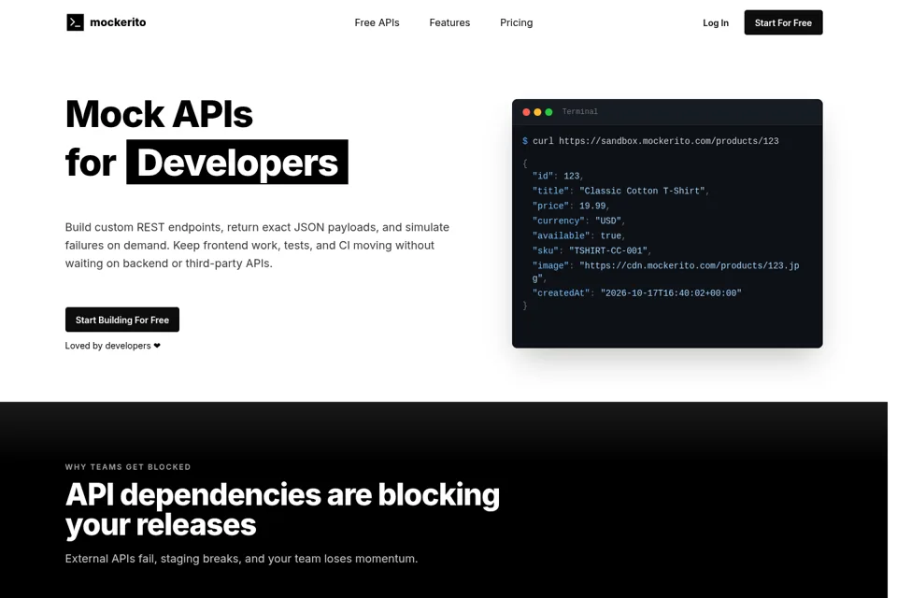Screen dimensions: 897x598
Task: Click Start Building For Free button
Action: (121, 320)
